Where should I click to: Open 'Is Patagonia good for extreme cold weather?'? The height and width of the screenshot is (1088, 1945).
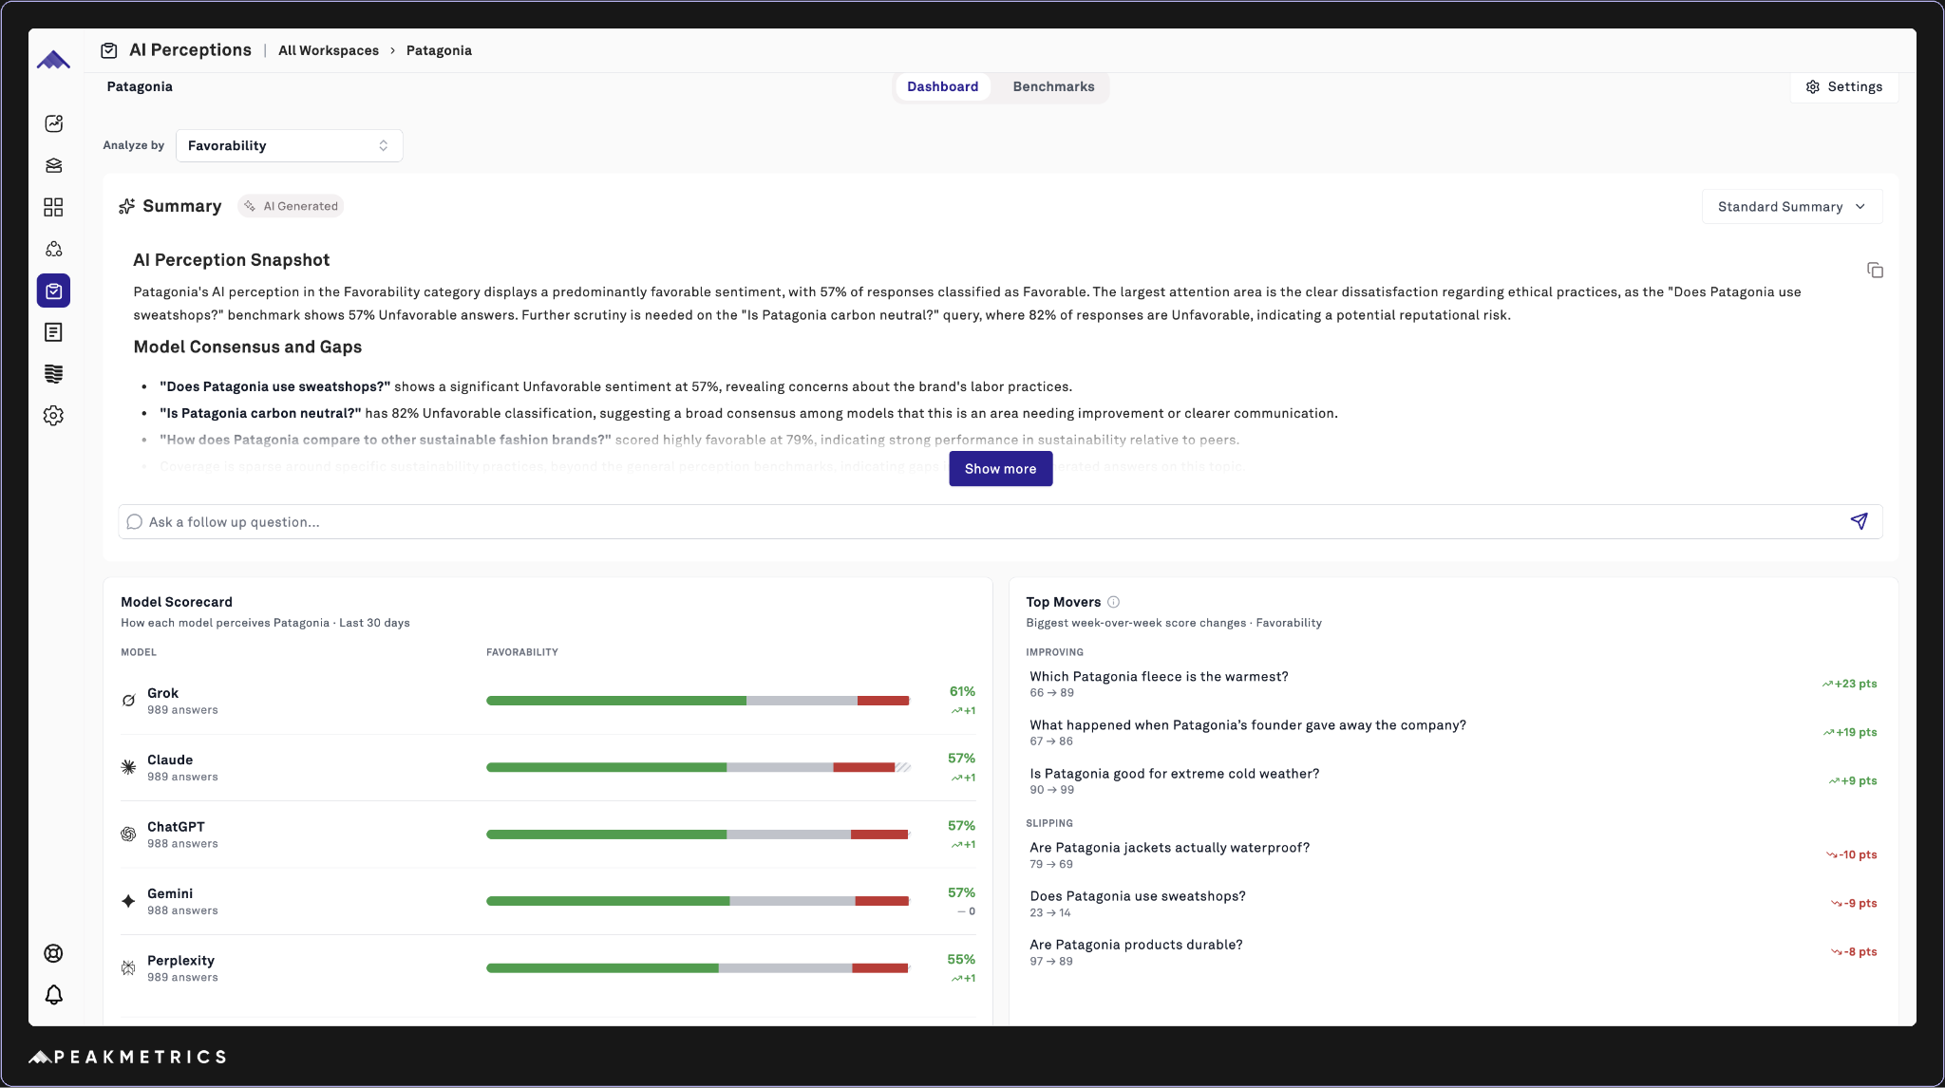click(x=1175, y=774)
